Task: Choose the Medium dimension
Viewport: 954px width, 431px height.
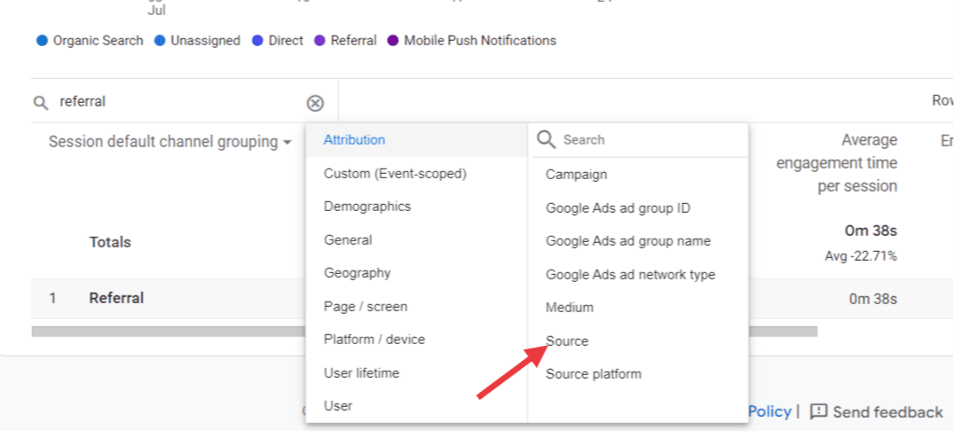Action: pyautogui.click(x=638, y=308)
